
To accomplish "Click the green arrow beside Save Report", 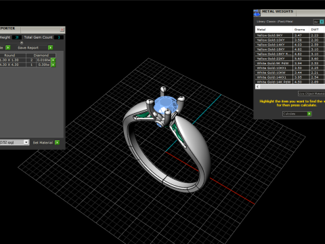I will coord(50,47).
